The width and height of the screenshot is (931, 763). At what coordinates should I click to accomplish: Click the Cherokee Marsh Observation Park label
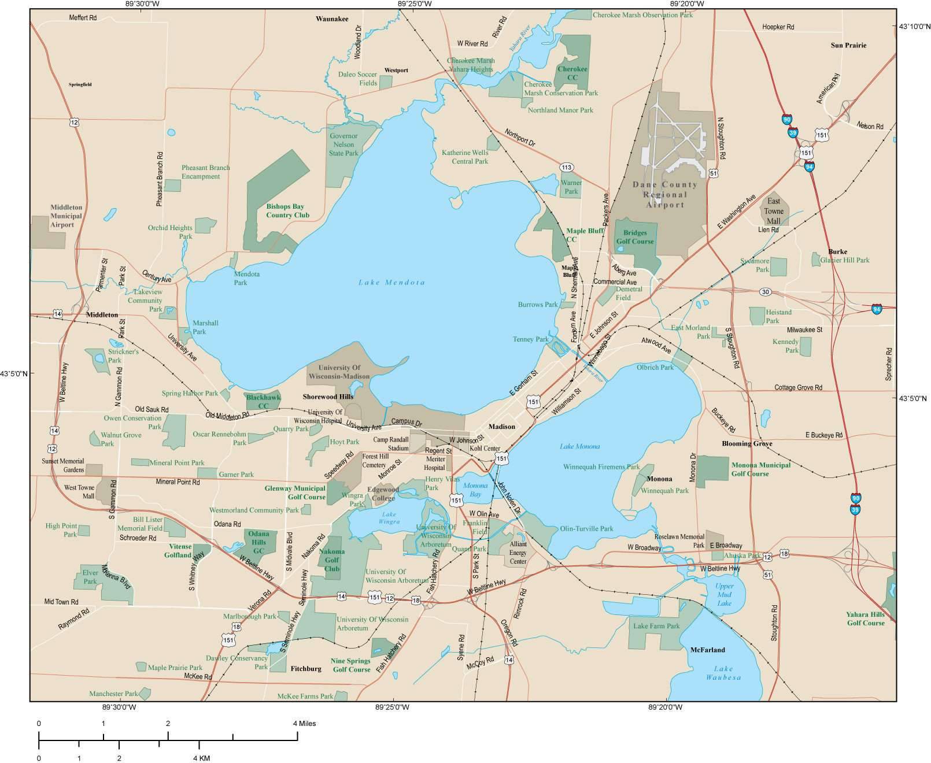pos(642,15)
